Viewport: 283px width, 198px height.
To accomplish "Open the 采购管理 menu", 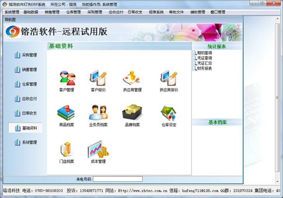I will click(x=95, y=12).
